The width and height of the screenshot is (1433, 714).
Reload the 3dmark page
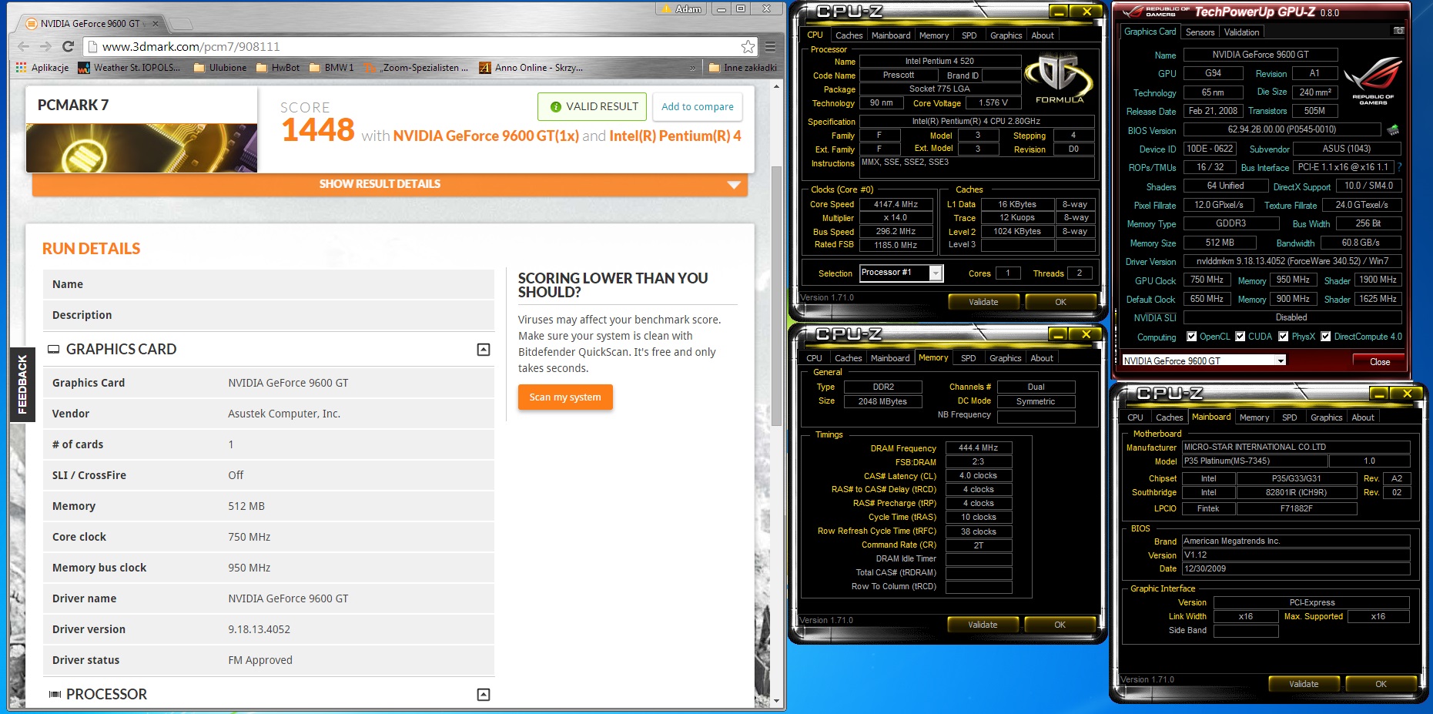pos(68,46)
